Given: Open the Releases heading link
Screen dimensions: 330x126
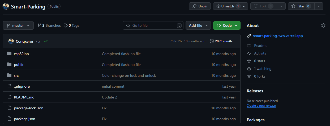Looking at the screenshot, I should point(255,91).
